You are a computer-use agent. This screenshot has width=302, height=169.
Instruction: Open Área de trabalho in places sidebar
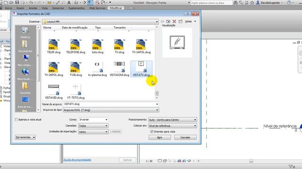[x=25, y=102]
